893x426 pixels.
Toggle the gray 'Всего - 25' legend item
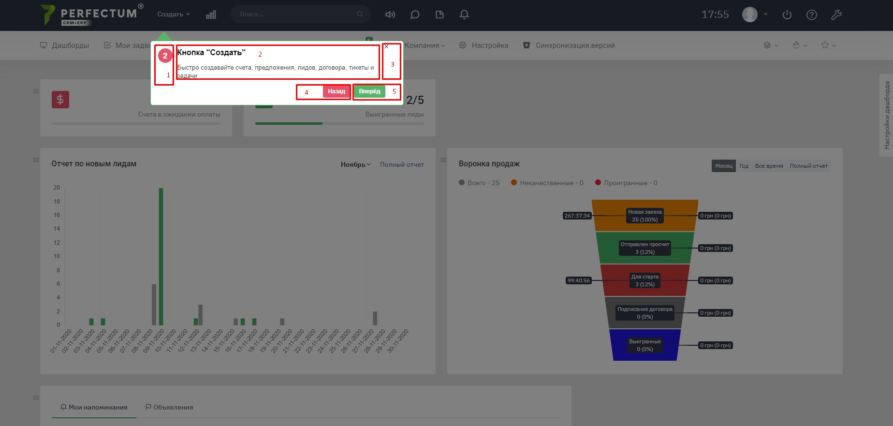(x=479, y=183)
